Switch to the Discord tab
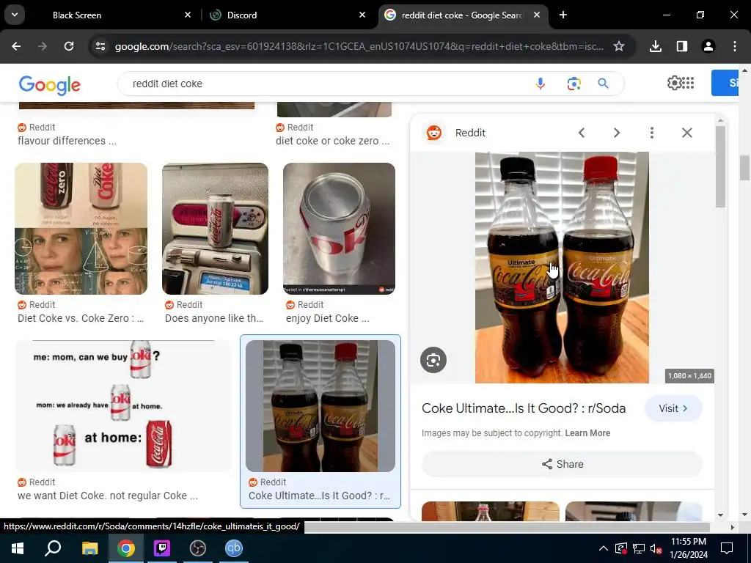 242,15
